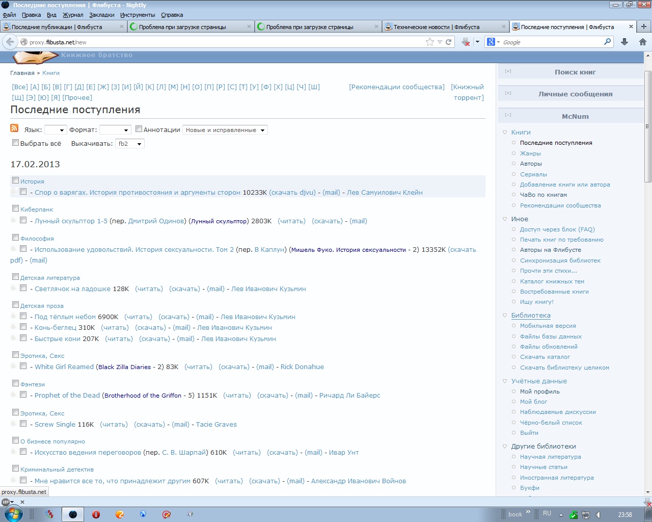The height and width of the screenshot is (522, 652).
Task: Open the Язык dropdown
Action: [55, 130]
